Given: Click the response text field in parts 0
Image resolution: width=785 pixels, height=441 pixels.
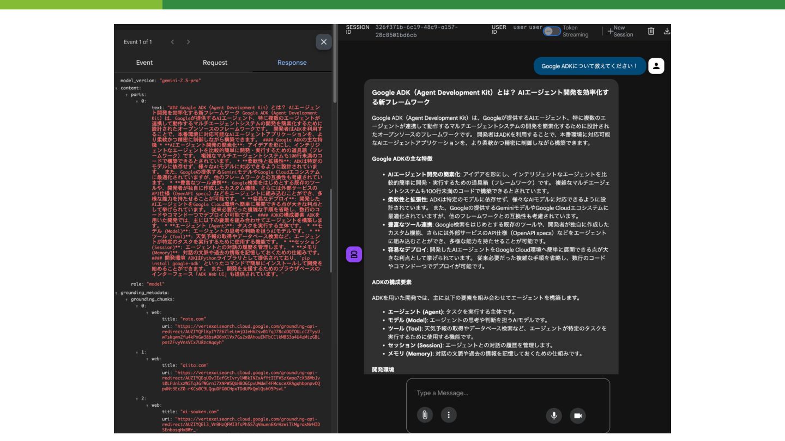Looking at the screenshot, I should [x=237, y=191].
